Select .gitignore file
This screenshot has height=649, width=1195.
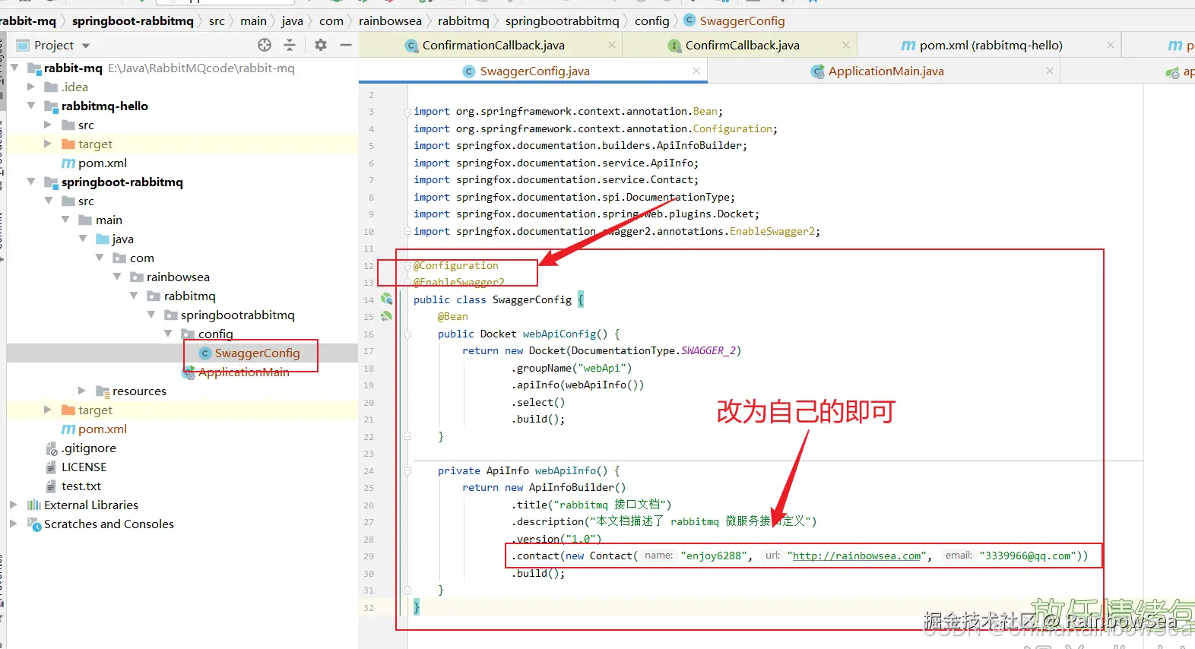coord(89,448)
